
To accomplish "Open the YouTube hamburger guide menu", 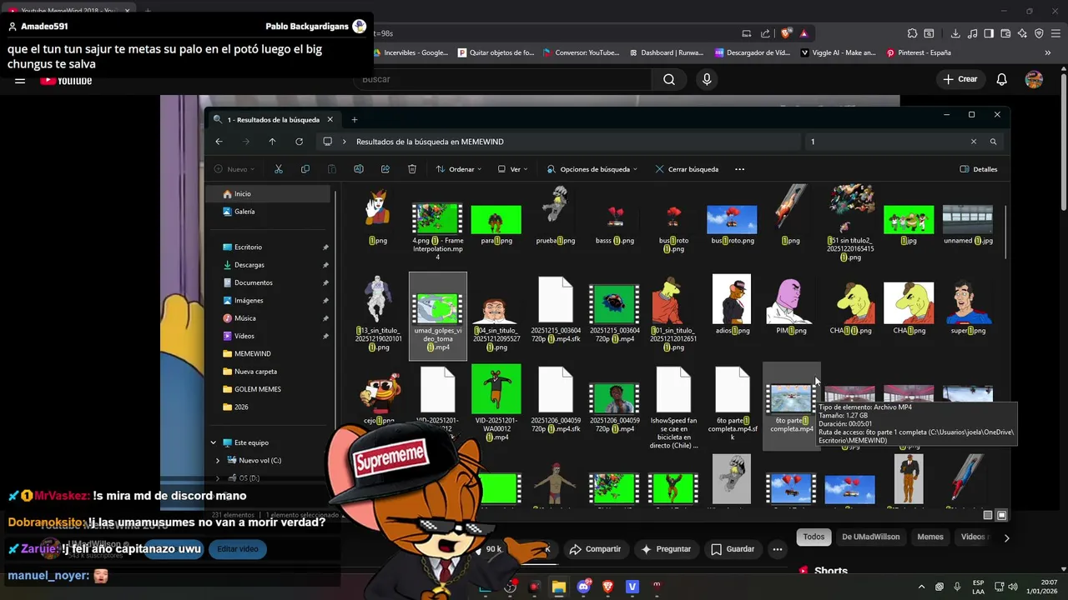I will (x=20, y=80).
